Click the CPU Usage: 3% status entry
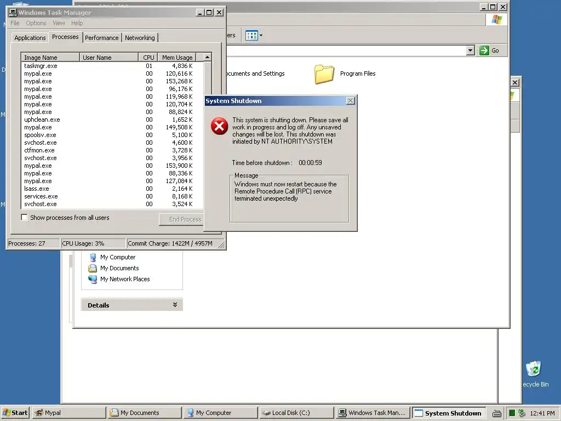This screenshot has width=561, height=421. [93, 243]
